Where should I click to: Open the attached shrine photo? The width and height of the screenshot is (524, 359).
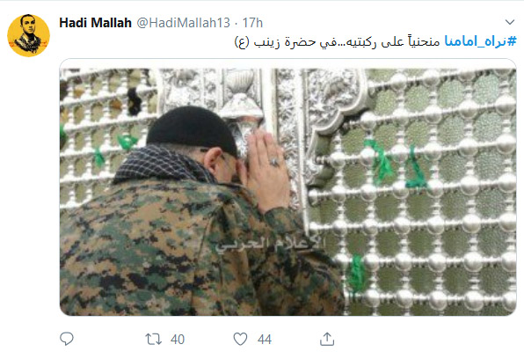point(288,187)
